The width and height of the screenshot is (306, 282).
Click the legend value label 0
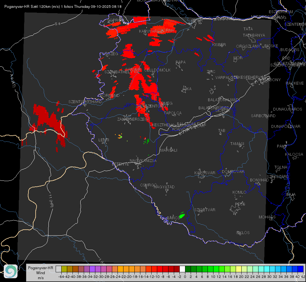(x=185, y=277)
